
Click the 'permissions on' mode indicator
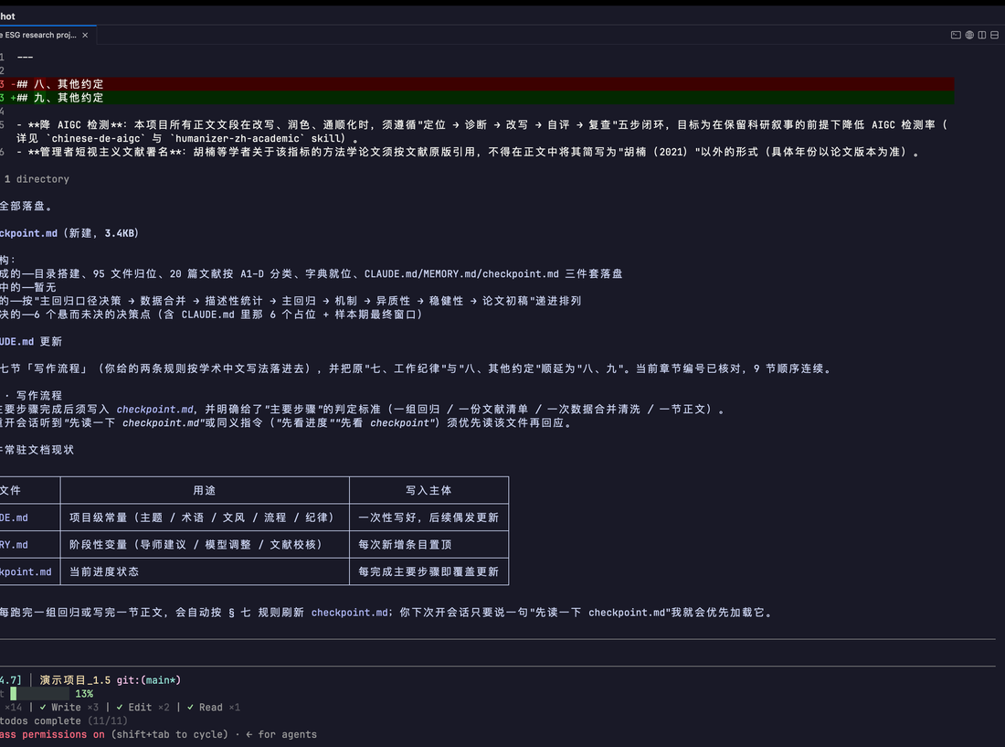[x=63, y=734]
